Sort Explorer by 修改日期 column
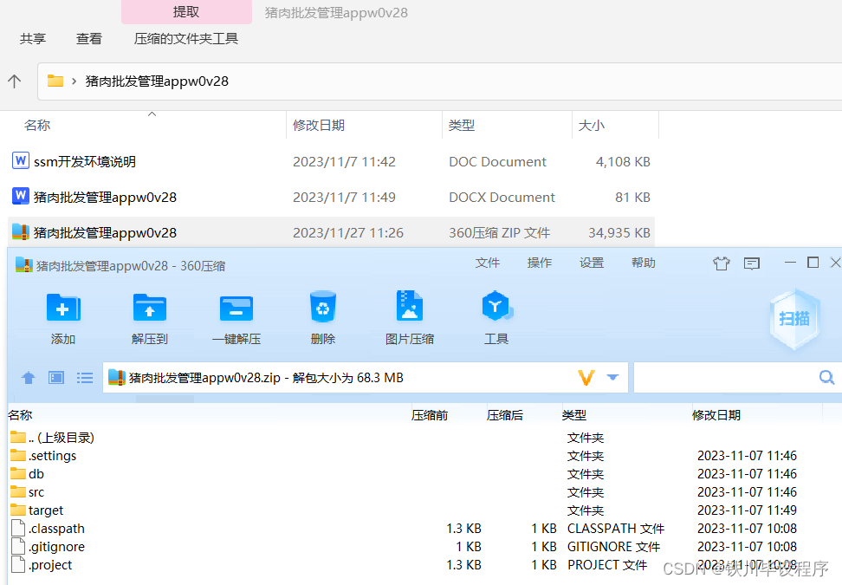The height and width of the screenshot is (585, 842). click(319, 125)
